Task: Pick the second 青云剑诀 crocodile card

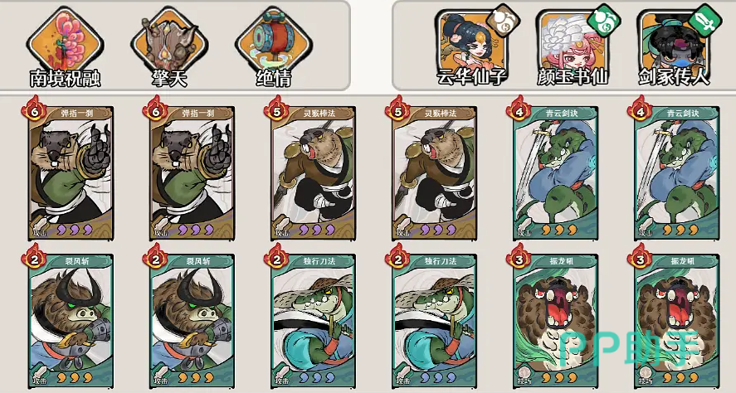Action: pyautogui.click(x=677, y=173)
